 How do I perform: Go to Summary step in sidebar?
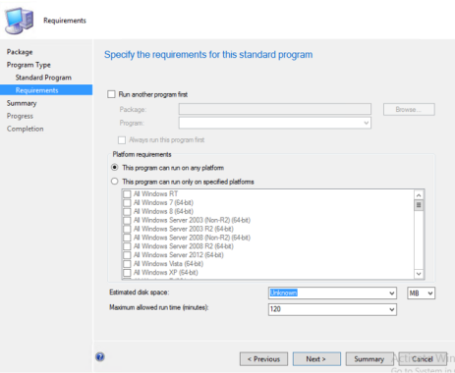coord(22,103)
